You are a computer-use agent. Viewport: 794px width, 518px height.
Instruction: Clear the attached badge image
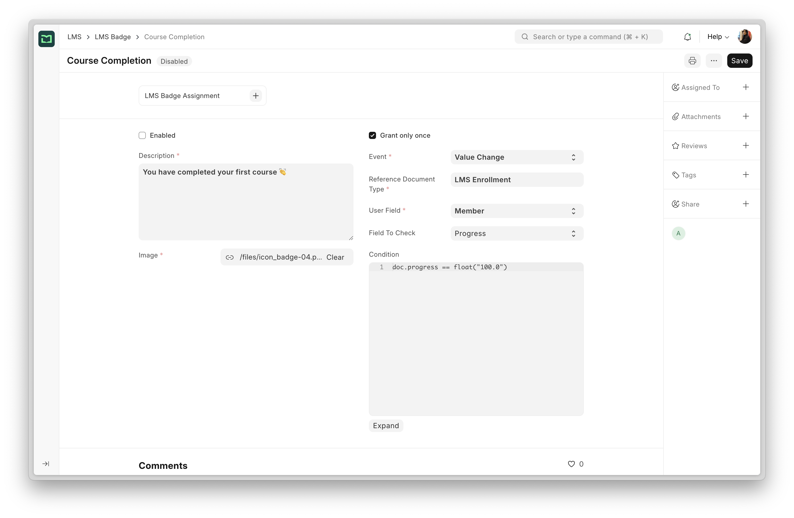point(335,257)
